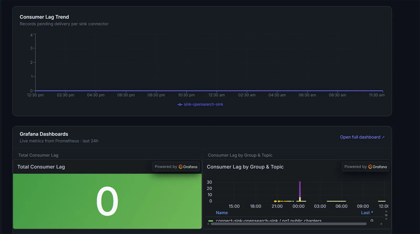Click the sink-opensearch-sink legend marker icon
This screenshot has height=234, width=420.
180,104
